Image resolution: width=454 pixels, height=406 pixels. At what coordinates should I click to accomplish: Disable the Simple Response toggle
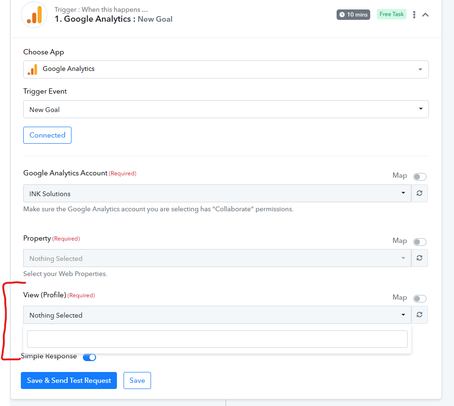click(x=89, y=357)
